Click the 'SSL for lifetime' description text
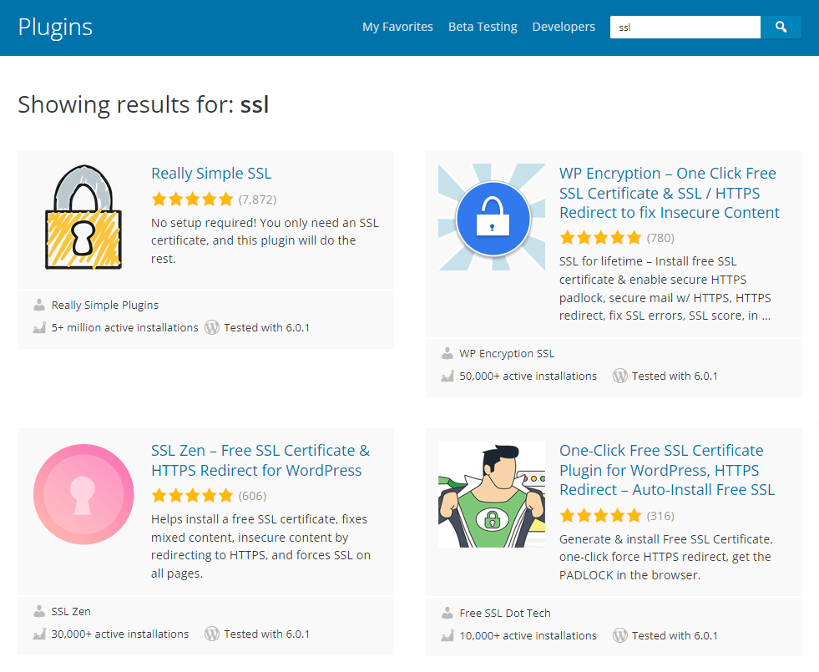 click(665, 288)
